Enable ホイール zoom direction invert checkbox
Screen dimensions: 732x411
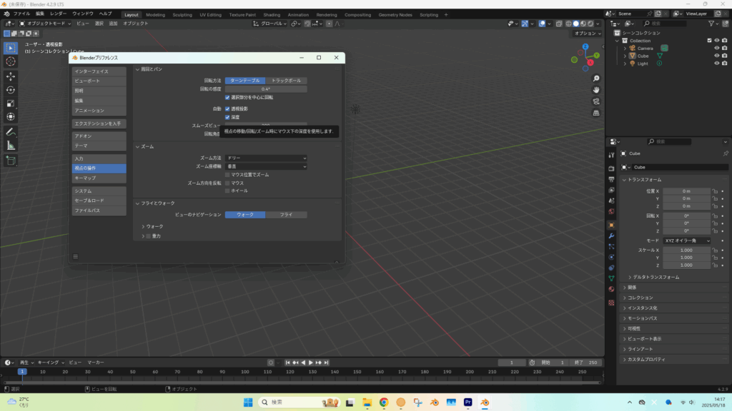click(x=227, y=191)
